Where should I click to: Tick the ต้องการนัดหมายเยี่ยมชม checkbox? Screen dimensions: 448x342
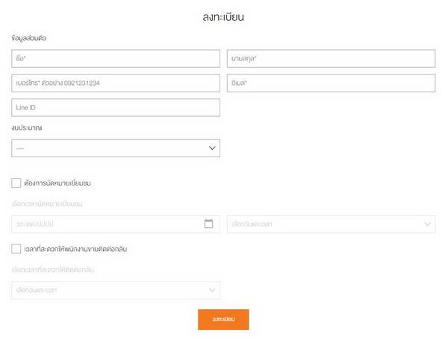(x=16, y=183)
